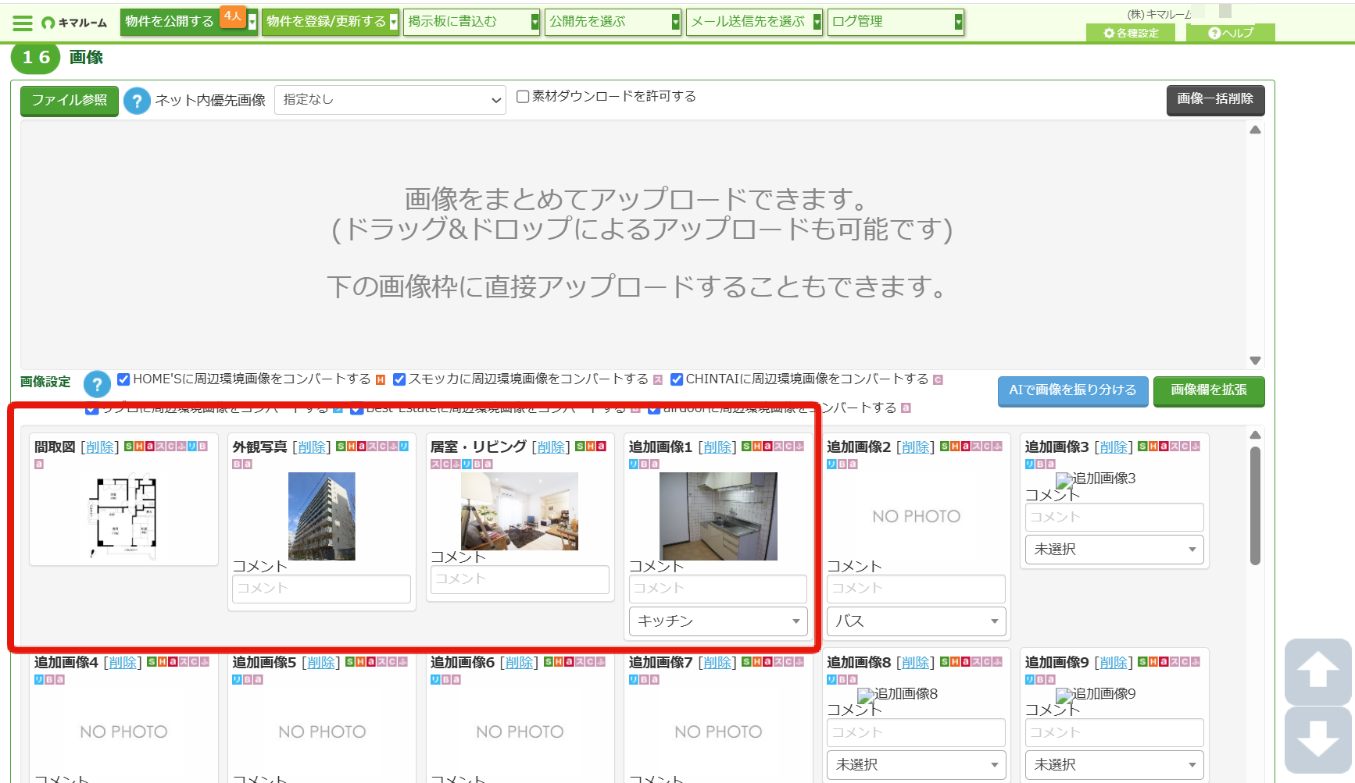Click the upload area's scroll-up arrow
The width and height of the screenshot is (1355, 783).
[x=1255, y=130]
